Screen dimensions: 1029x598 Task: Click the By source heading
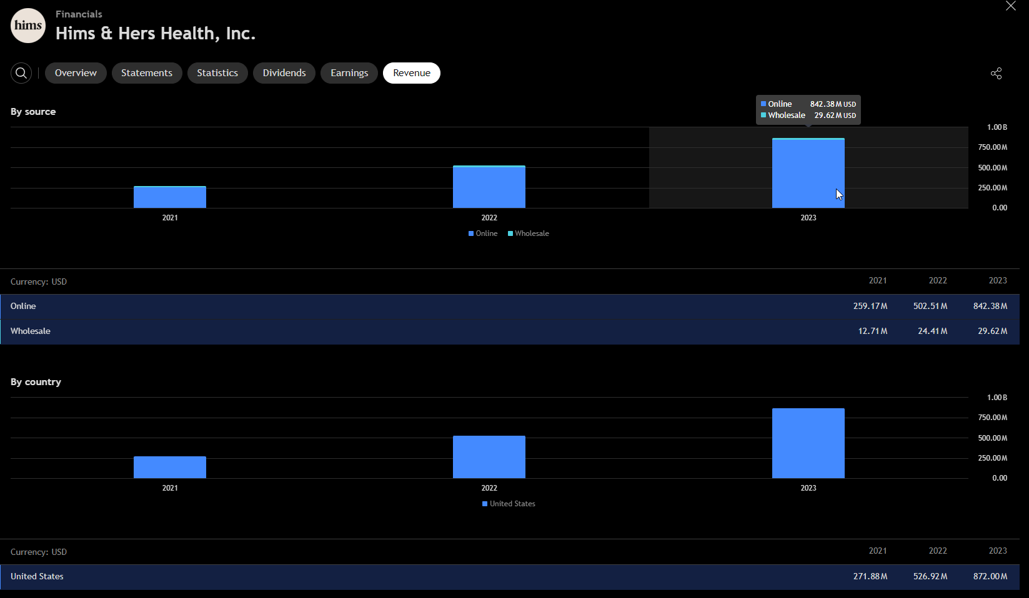tap(33, 112)
